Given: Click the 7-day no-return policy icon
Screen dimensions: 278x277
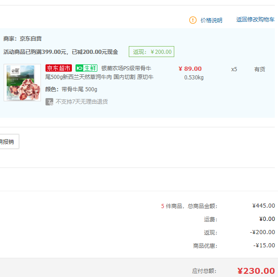Looking at the screenshot, I should coord(49,102).
